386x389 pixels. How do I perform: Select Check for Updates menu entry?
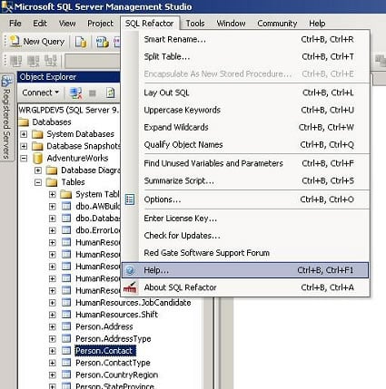pos(245,236)
